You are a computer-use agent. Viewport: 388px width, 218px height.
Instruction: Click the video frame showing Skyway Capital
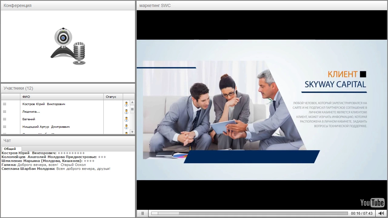click(x=262, y=110)
